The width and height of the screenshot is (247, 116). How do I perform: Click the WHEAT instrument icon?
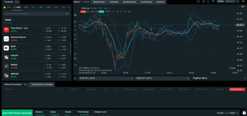6,66
